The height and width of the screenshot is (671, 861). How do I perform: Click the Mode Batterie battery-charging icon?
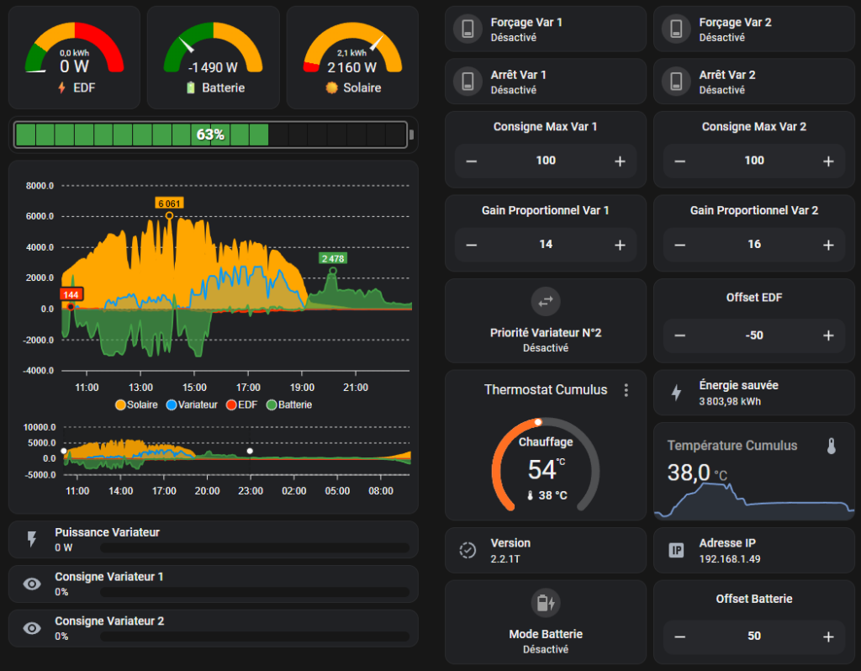pyautogui.click(x=545, y=603)
